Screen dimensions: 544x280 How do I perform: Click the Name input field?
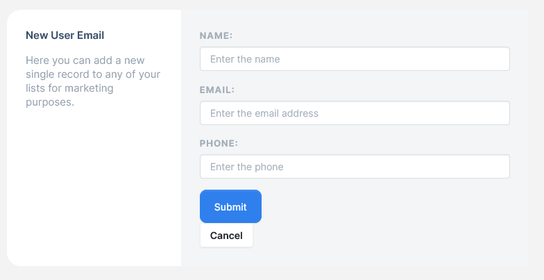pos(355,59)
